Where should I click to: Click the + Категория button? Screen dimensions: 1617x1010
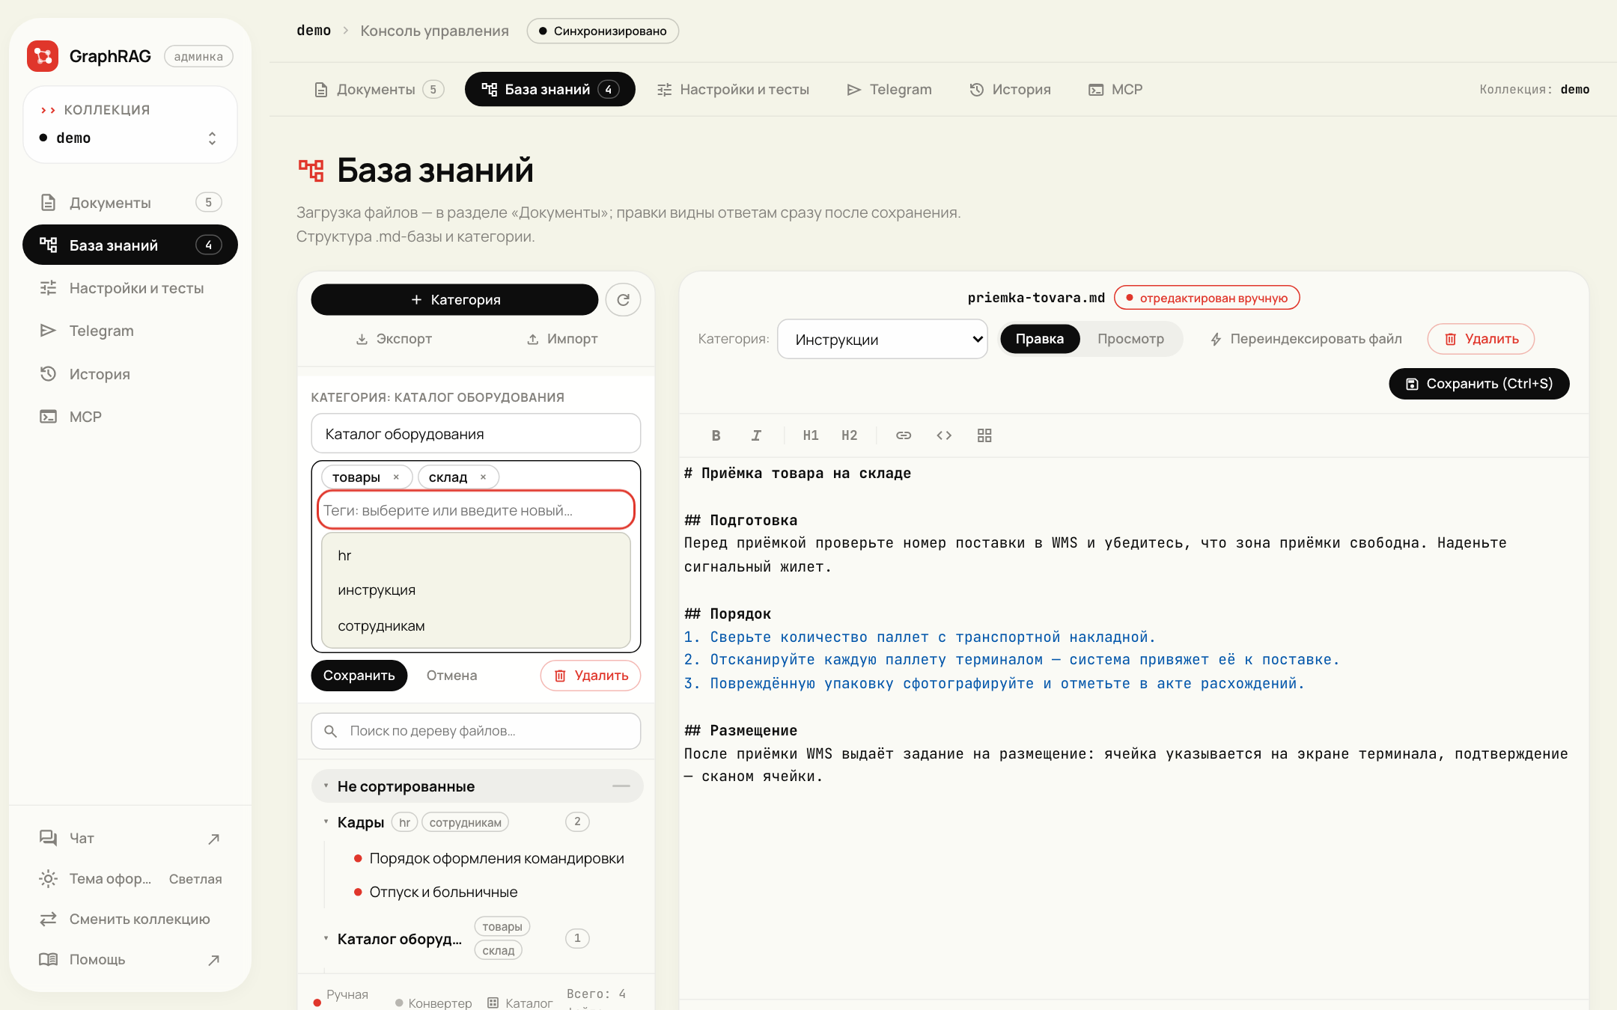tap(454, 300)
